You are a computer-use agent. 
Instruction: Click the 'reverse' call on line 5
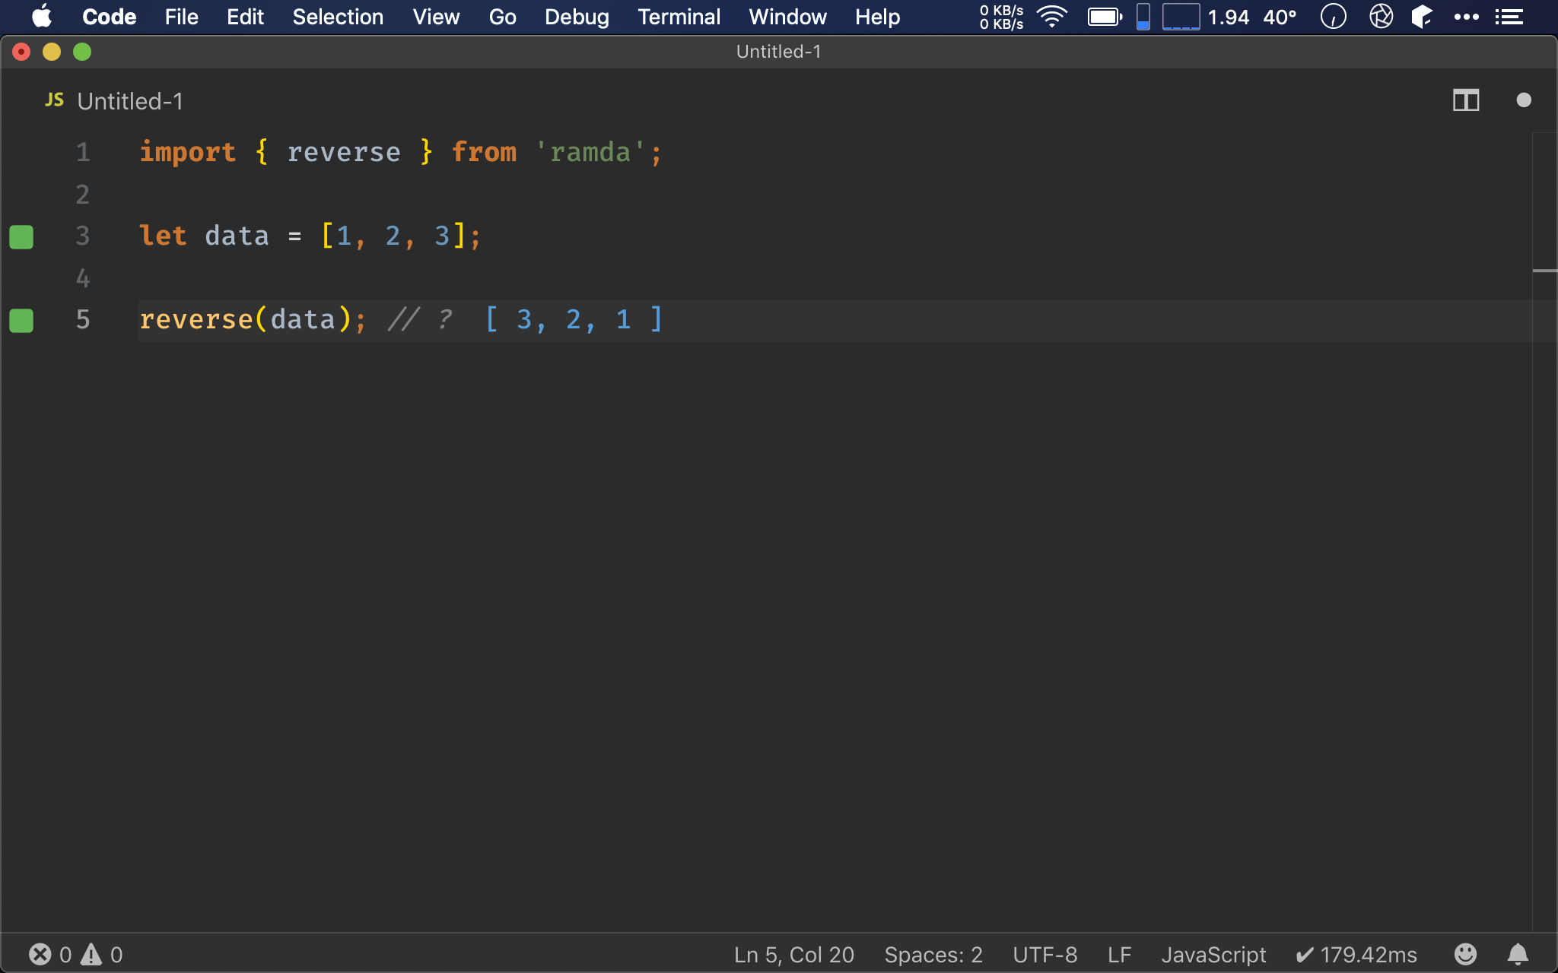(x=196, y=320)
